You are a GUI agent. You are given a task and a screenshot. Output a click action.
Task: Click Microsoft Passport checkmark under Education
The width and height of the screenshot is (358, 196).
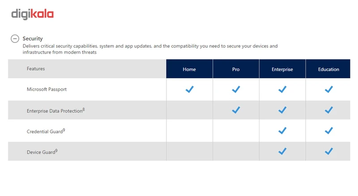[x=329, y=89]
